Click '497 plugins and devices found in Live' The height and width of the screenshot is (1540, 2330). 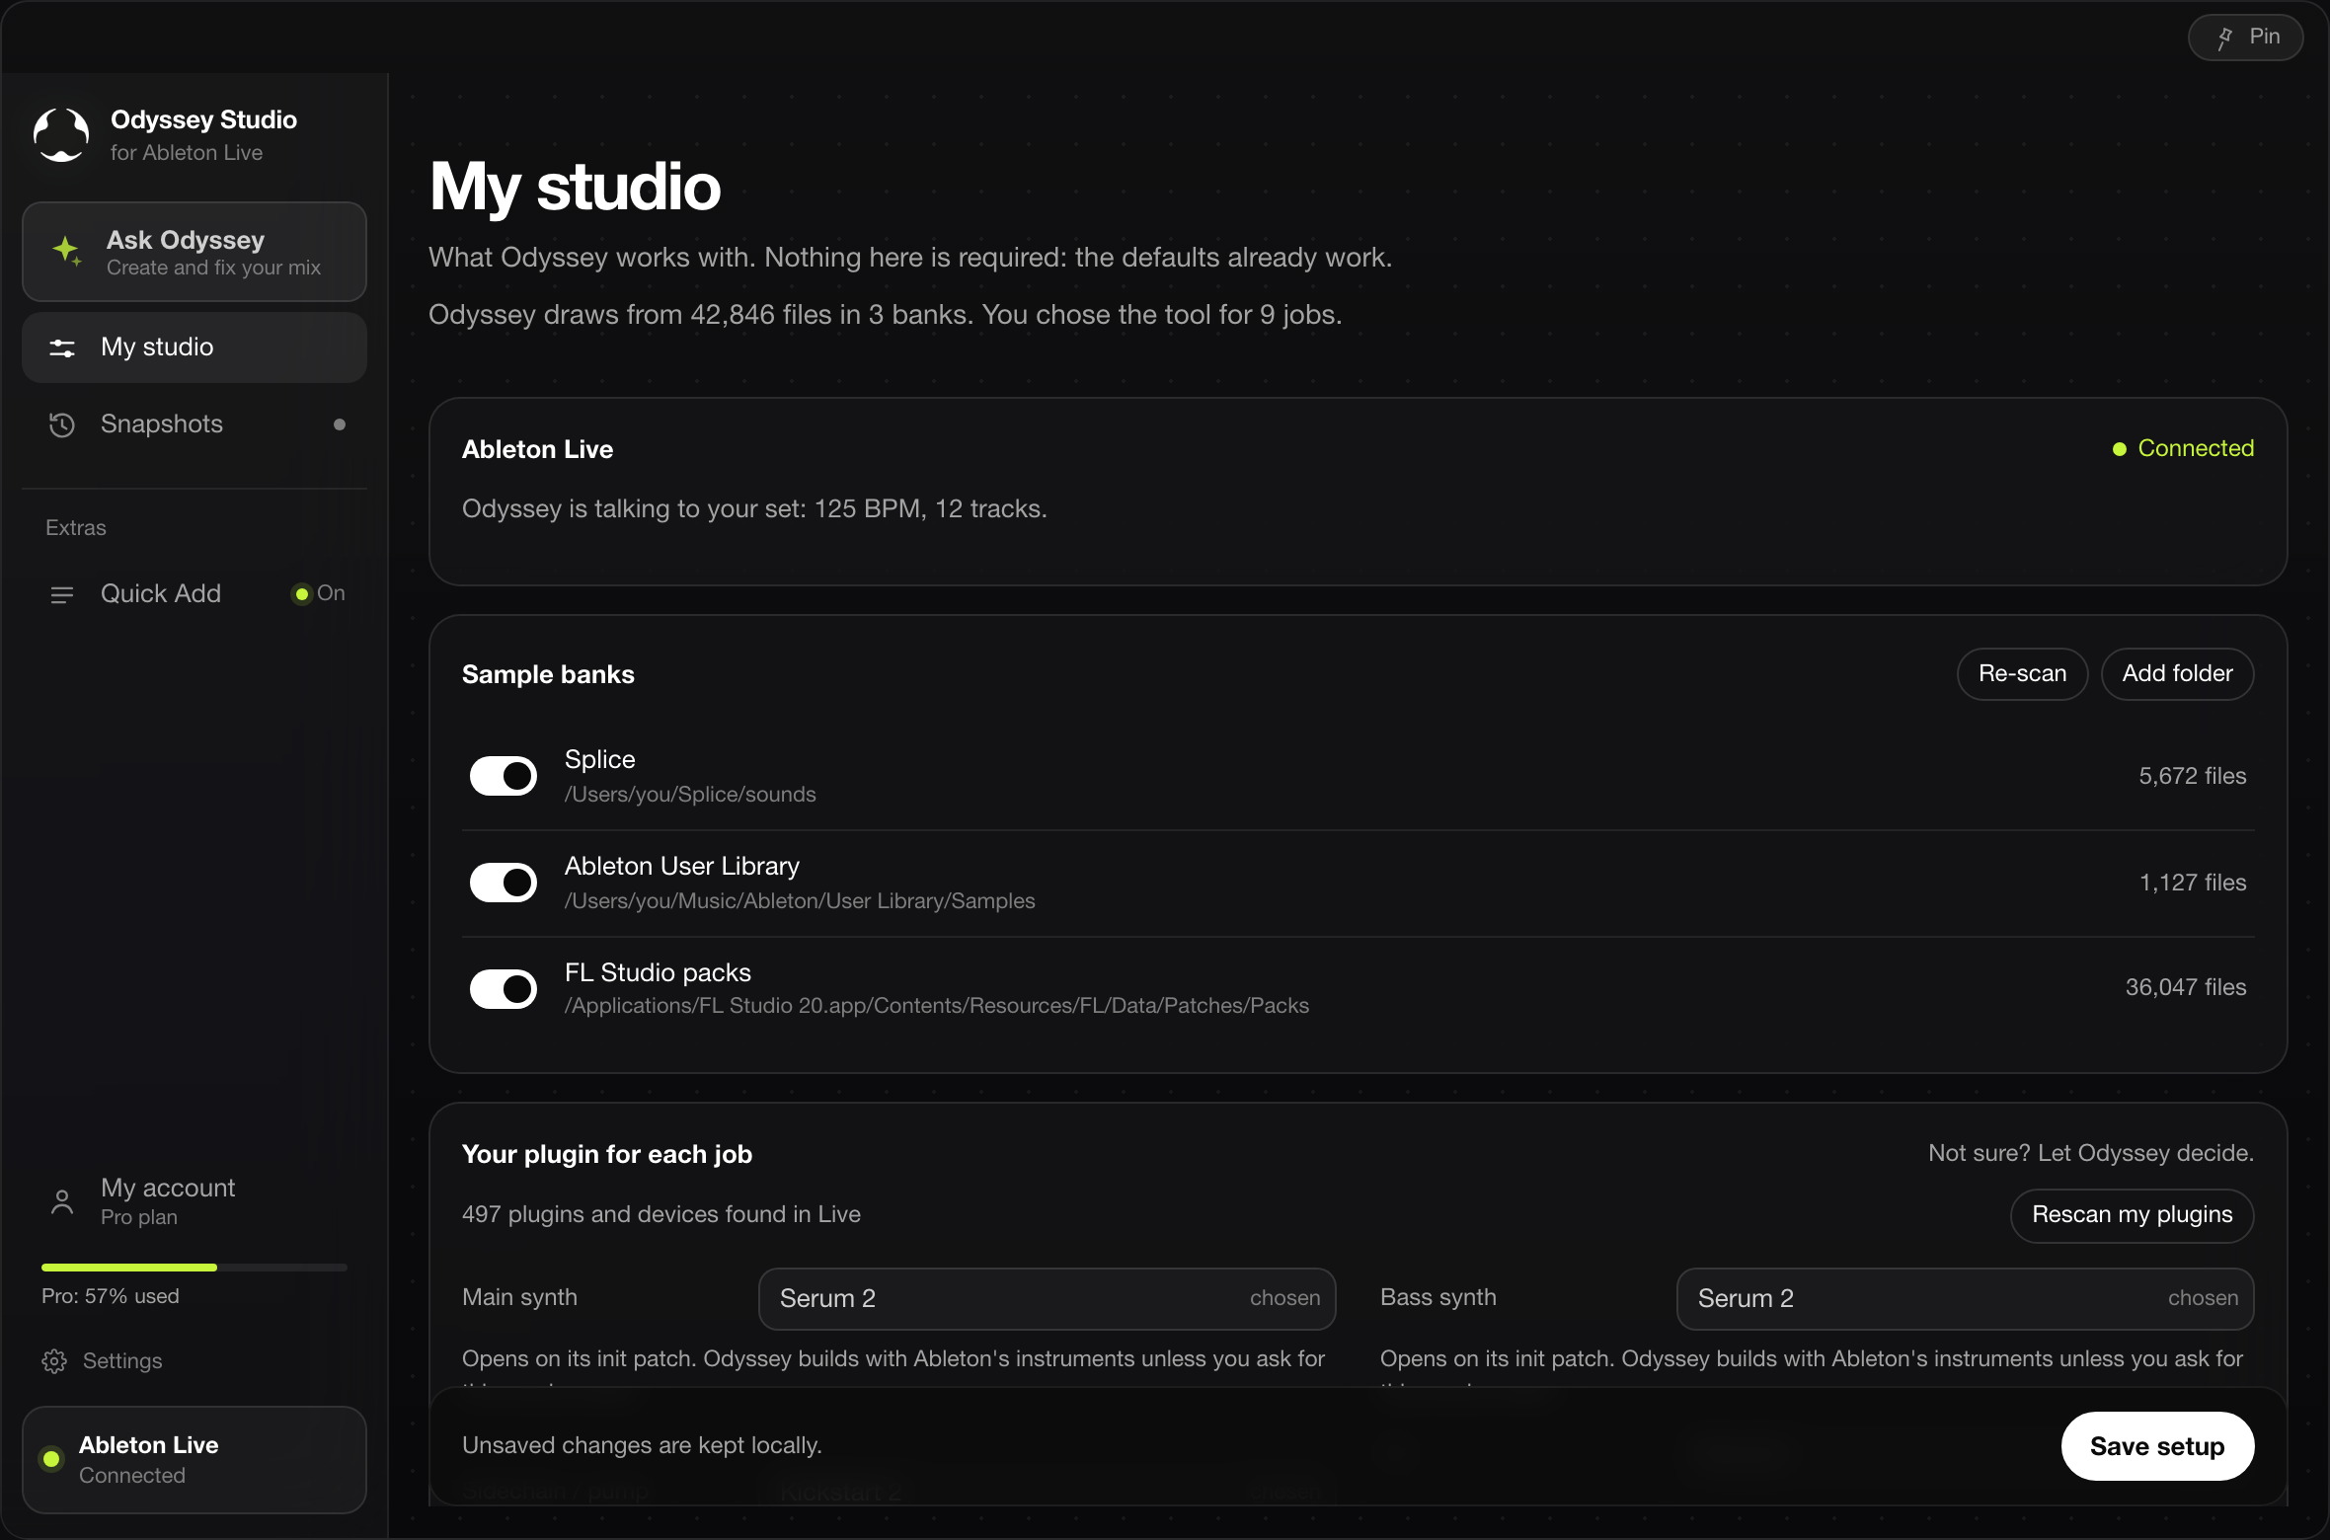pyautogui.click(x=661, y=1214)
